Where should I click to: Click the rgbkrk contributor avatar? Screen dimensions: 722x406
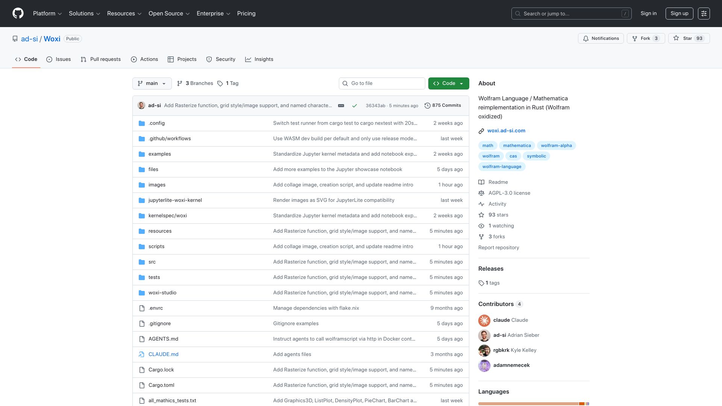click(484, 350)
